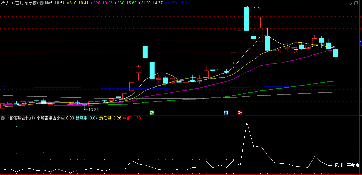Click the green MA60: 15.69 label
The height and width of the screenshot is (175, 362).
pyautogui.click(x=126, y=3)
